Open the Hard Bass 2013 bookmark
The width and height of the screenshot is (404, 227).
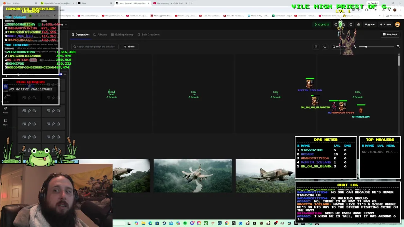coord(136,15)
